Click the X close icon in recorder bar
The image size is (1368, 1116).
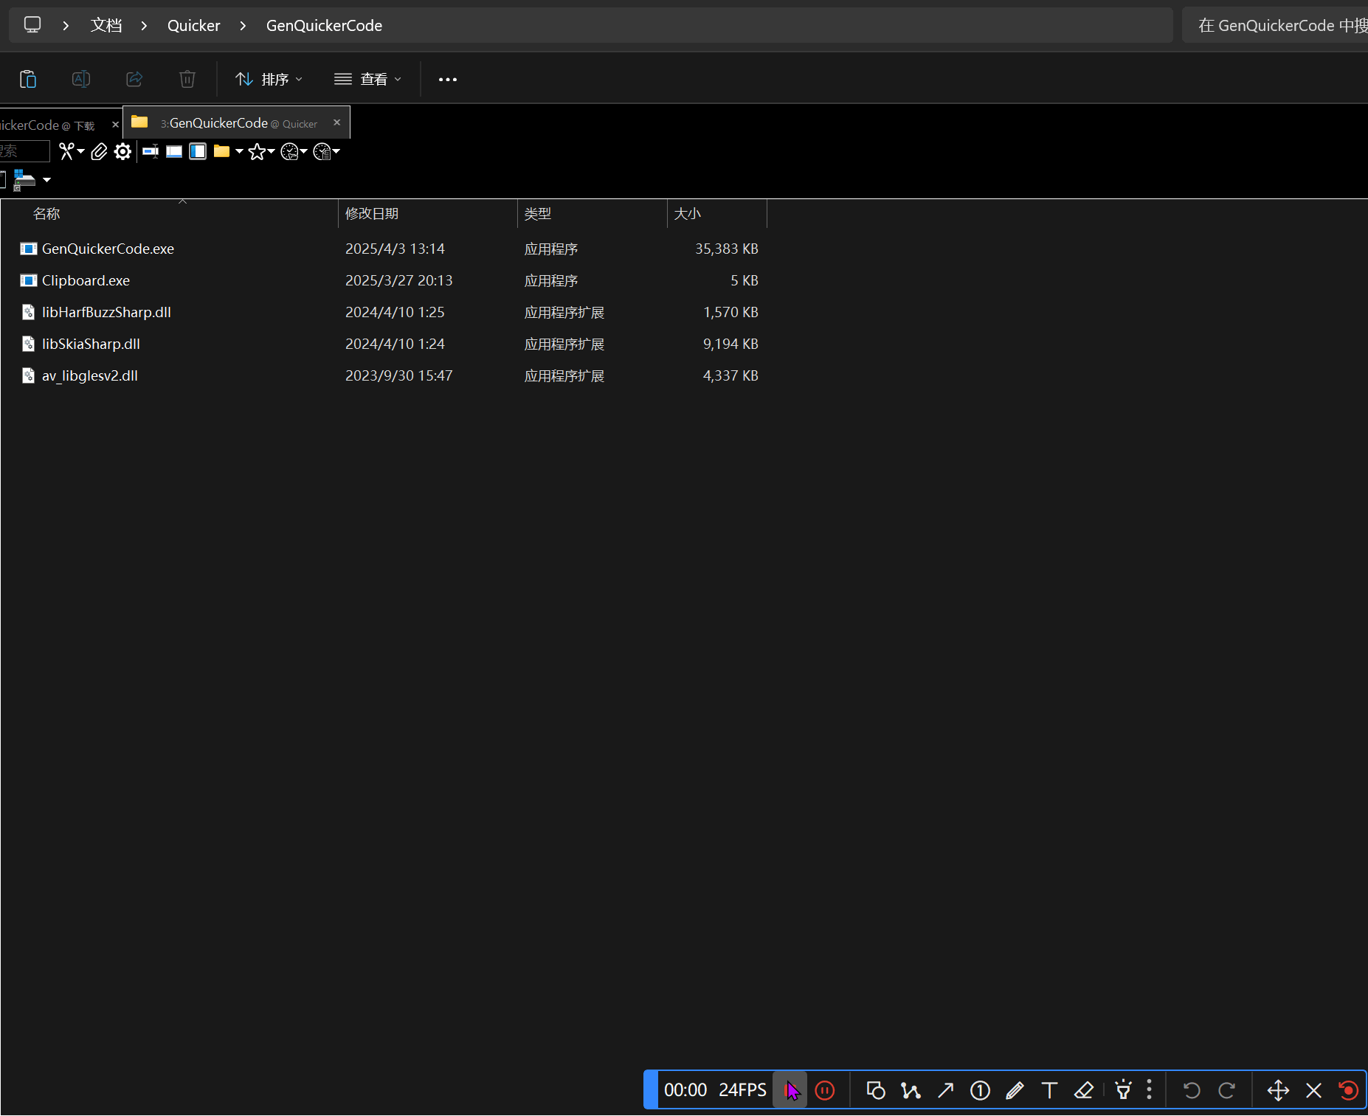click(1313, 1090)
